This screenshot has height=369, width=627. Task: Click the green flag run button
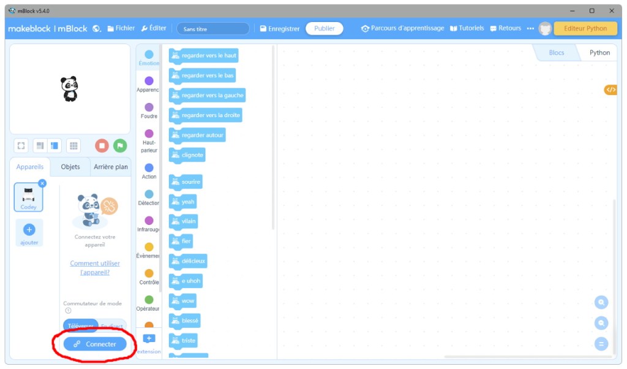(x=120, y=146)
